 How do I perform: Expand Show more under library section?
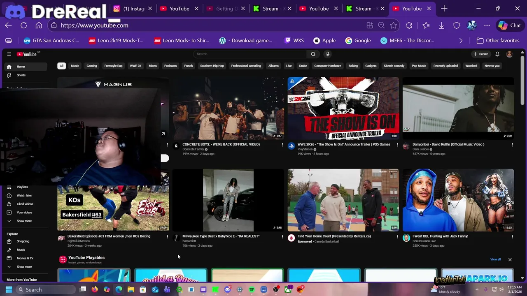click(x=25, y=221)
